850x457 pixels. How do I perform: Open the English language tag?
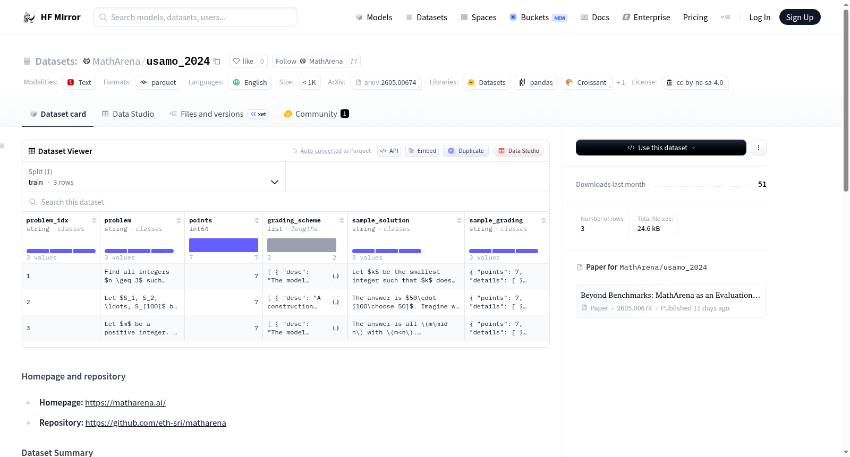coord(250,82)
